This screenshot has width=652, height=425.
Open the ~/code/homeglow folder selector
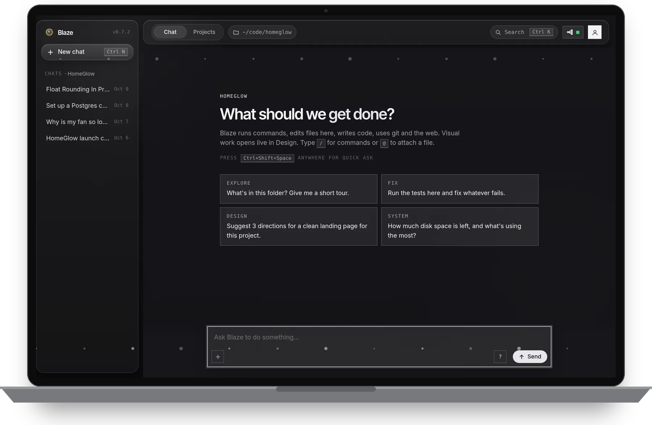[x=262, y=32]
